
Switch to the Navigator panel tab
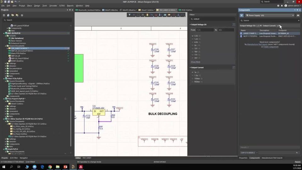click(24, 158)
